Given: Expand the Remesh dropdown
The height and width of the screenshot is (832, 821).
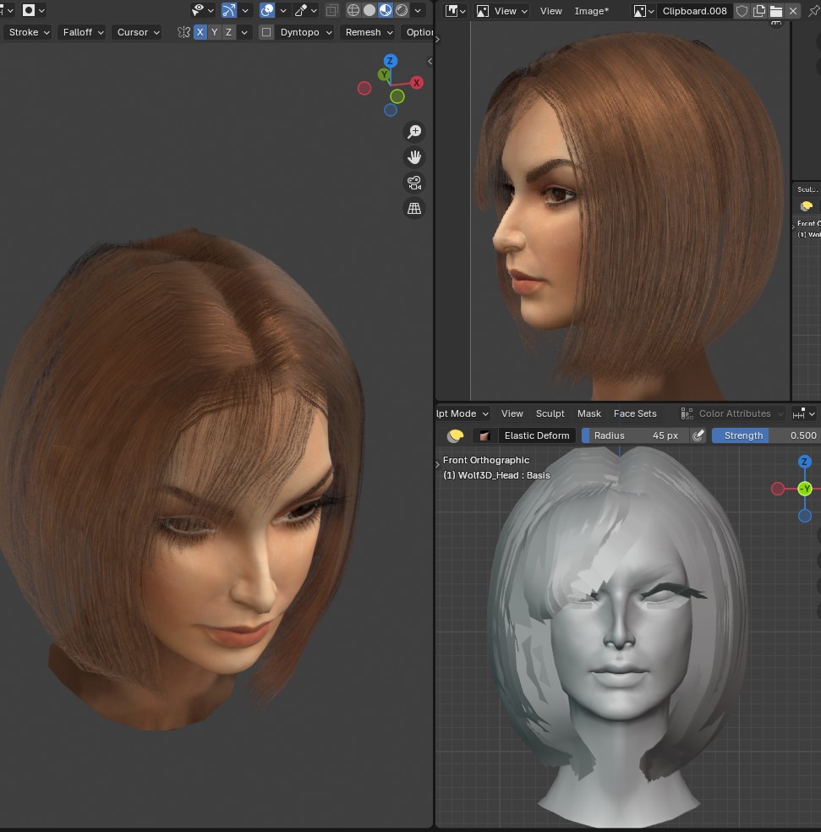Looking at the screenshot, I should click(x=369, y=32).
